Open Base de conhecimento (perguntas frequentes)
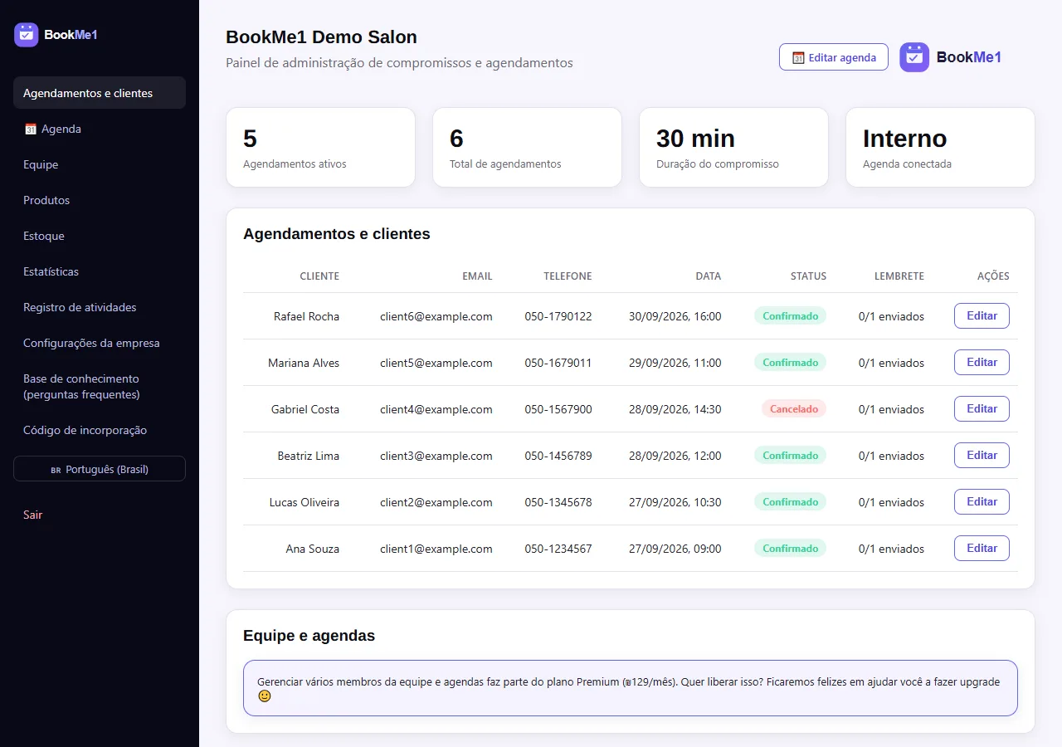The width and height of the screenshot is (1062, 747). (100, 387)
